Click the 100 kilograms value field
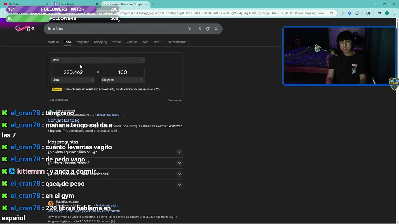The height and width of the screenshot is (224, 399). (x=123, y=72)
